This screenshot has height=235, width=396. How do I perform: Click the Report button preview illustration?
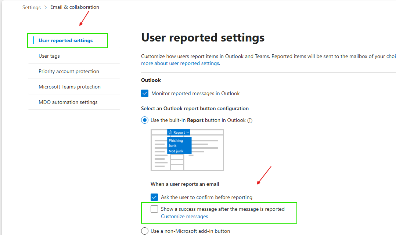coord(187,150)
